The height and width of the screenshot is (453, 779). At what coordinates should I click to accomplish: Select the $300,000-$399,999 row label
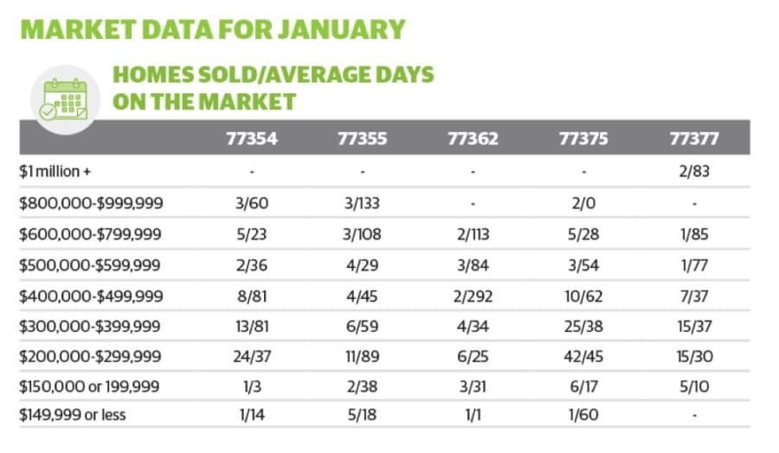(90, 327)
